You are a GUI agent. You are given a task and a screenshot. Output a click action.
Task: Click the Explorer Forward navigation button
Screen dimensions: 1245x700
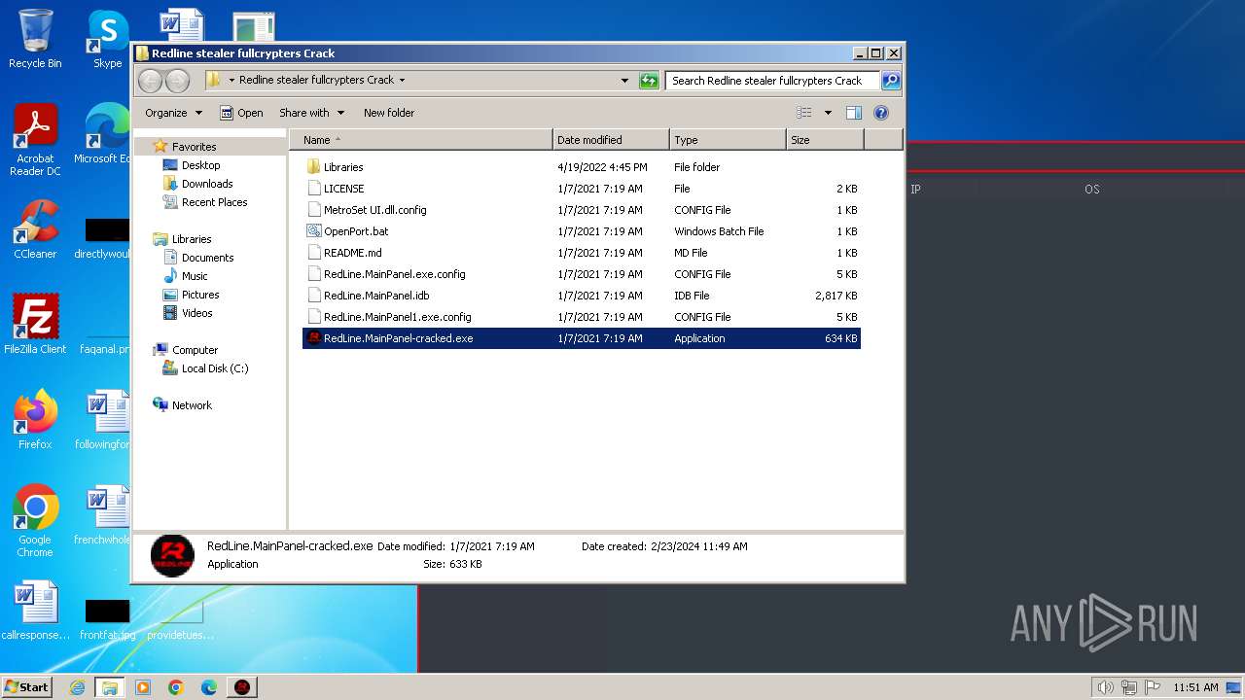pyautogui.click(x=177, y=81)
